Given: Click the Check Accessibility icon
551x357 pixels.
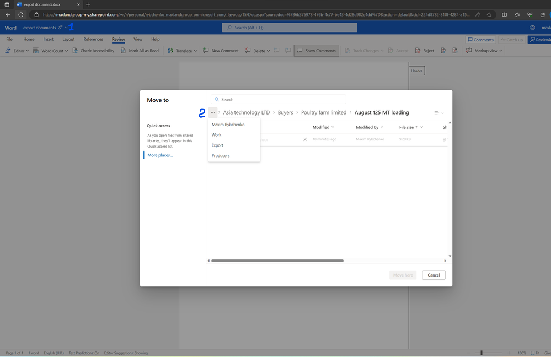Looking at the screenshot, I should [75, 51].
